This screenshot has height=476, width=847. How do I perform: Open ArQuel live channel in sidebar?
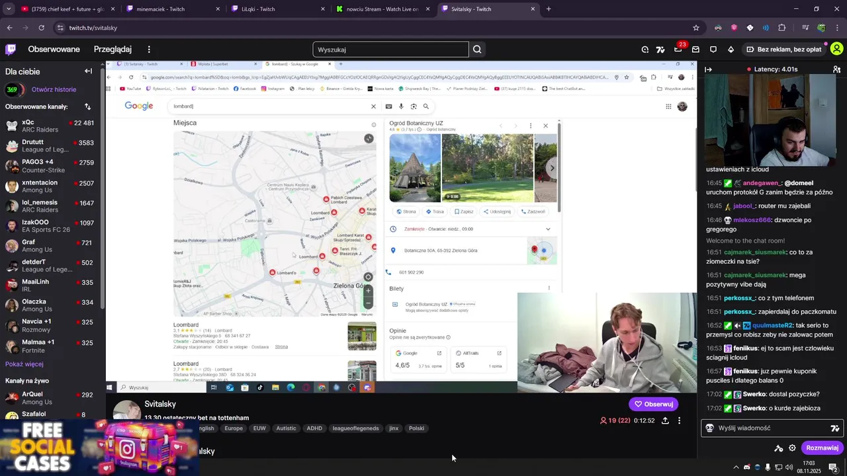click(x=50, y=398)
